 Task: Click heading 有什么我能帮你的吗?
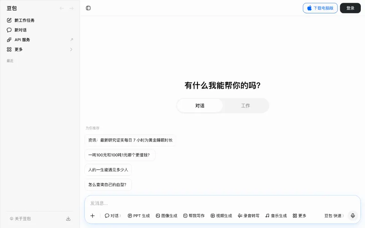pyautogui.click(x=222, y=85)
